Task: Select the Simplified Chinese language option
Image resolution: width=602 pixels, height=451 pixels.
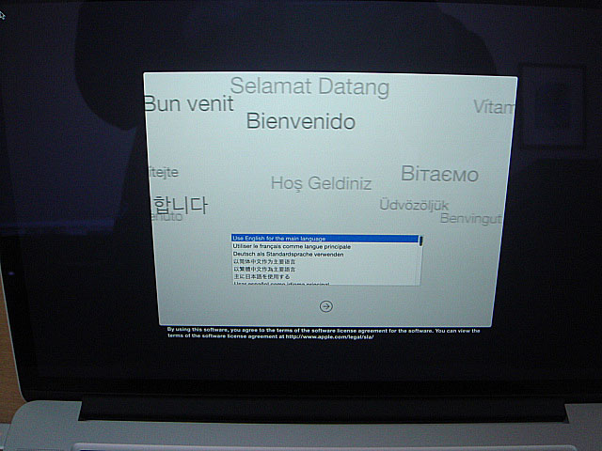Action: click(325, 261)
